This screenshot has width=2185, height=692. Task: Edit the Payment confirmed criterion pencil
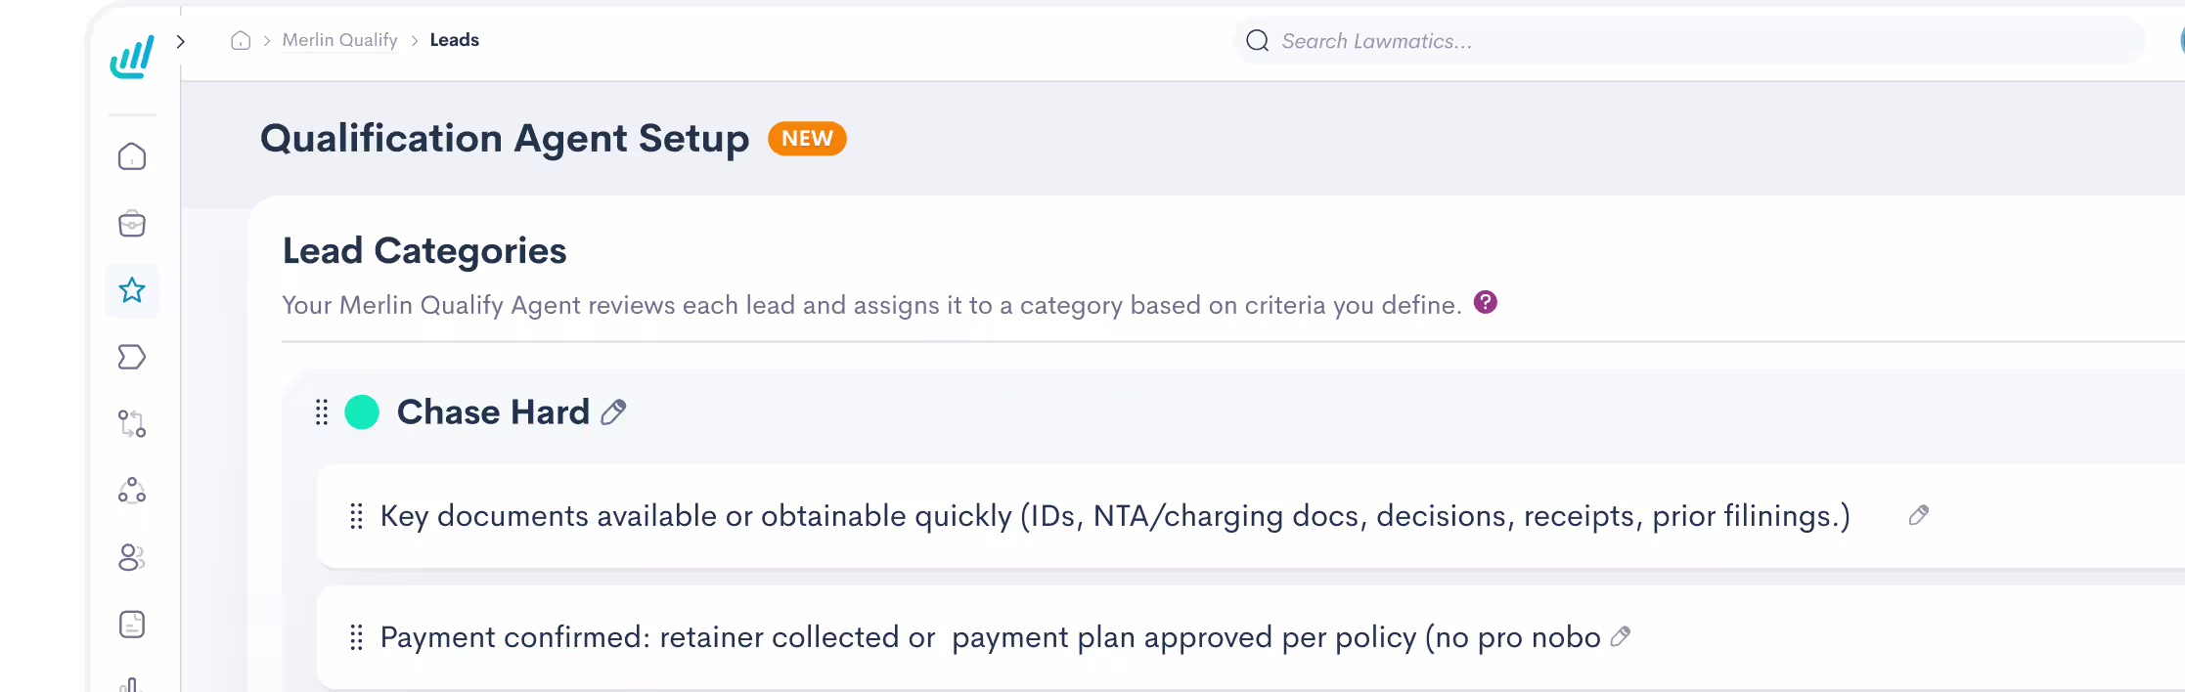coord(1621,636)
